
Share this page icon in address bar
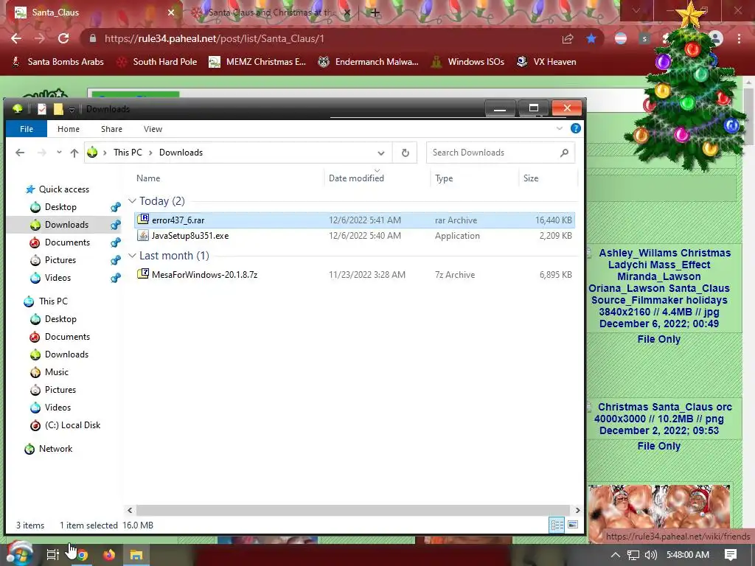tap(567, 38)
